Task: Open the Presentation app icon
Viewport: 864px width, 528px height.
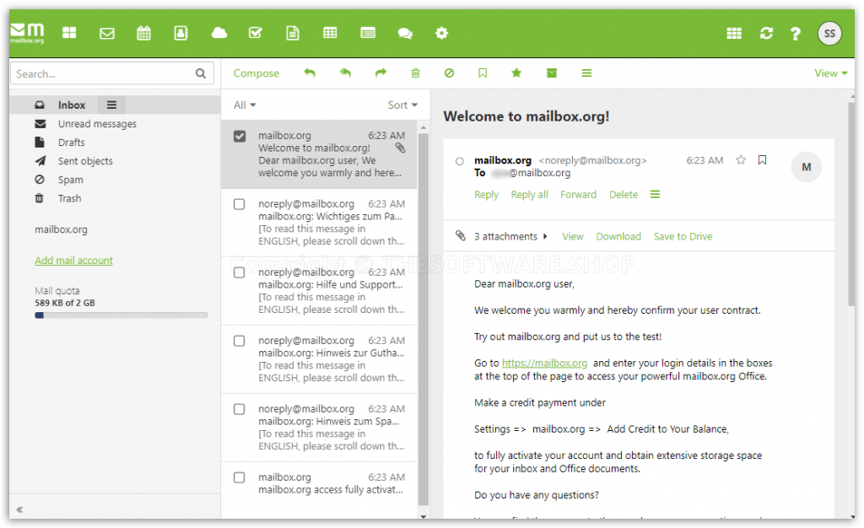Action: [x=368, y=33]
